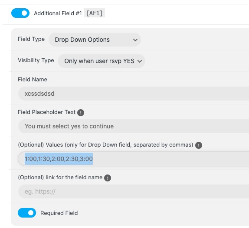Select the [AF1] shortcode tag
The height and width of the screenshot is (228, 249).
(x=94, y=13)
